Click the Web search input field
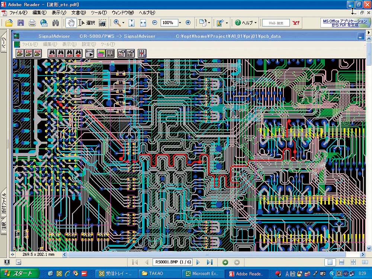 point(276,23)
